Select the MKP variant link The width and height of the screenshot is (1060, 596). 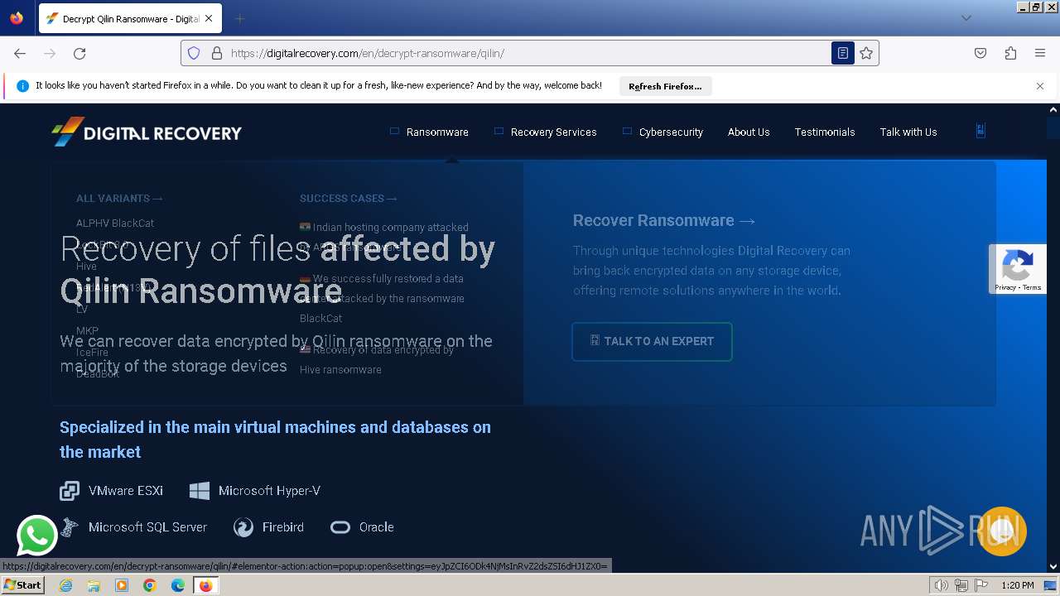tap(87, 330)
